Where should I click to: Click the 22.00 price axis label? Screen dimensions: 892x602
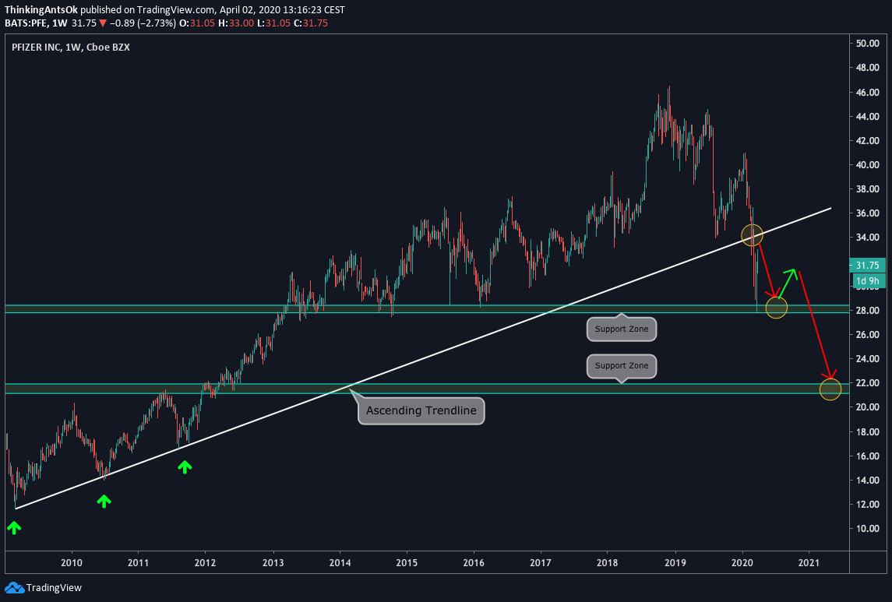coord(867,383)
